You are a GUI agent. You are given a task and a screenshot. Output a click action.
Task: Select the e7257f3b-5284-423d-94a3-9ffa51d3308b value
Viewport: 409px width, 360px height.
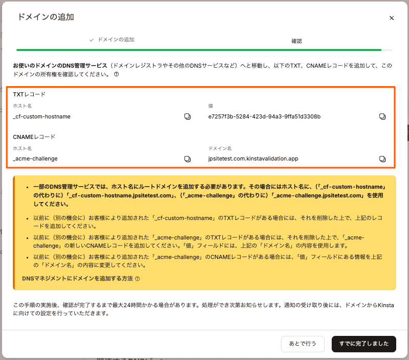tap(264, 116)
